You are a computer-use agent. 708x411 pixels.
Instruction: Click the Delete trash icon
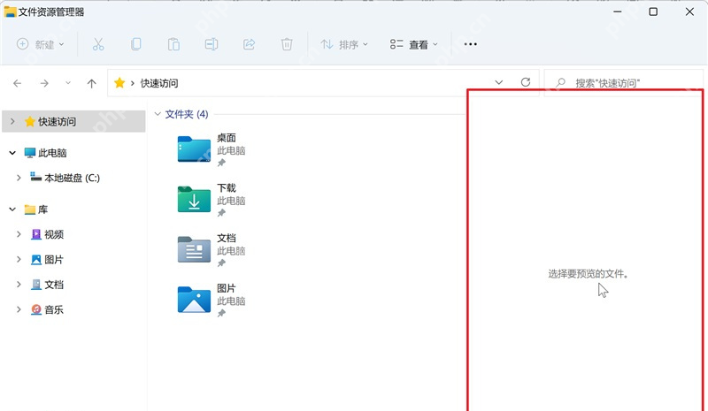[x=287, y=44]
